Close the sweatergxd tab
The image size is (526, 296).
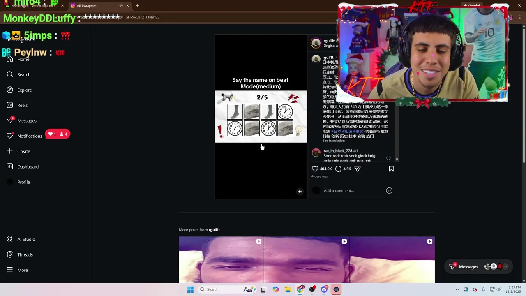coord(62,6)
